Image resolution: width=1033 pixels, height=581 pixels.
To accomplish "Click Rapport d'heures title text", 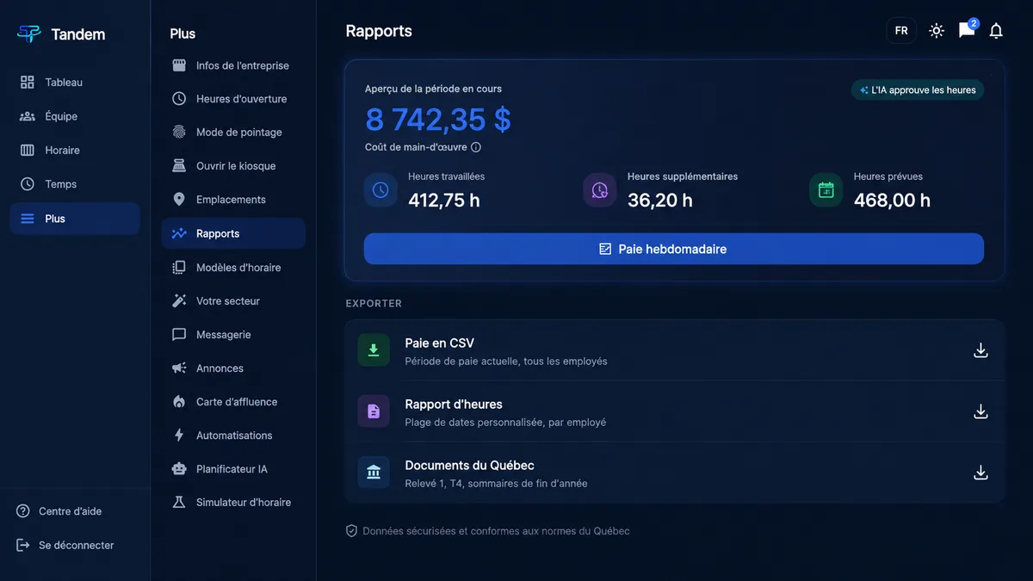I will click(x=454, y=404).
